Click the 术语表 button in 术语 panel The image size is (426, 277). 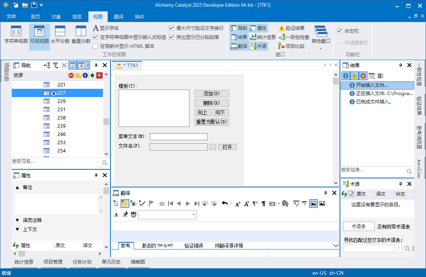click(x=359, y=226)
